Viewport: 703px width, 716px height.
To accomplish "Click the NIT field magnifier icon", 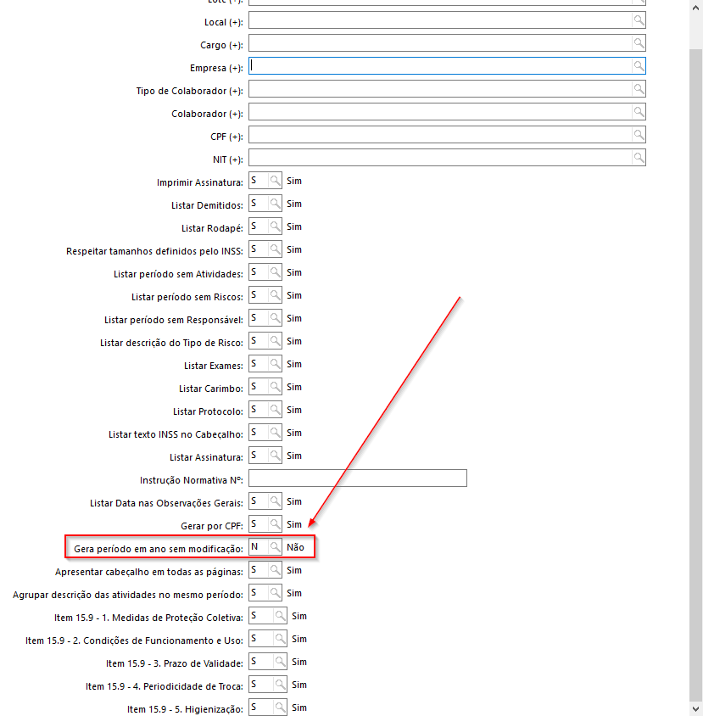I will point(638,158).
